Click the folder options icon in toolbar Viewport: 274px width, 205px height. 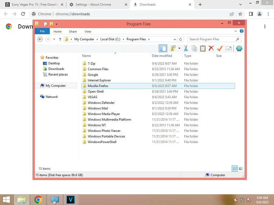[173, 48]
